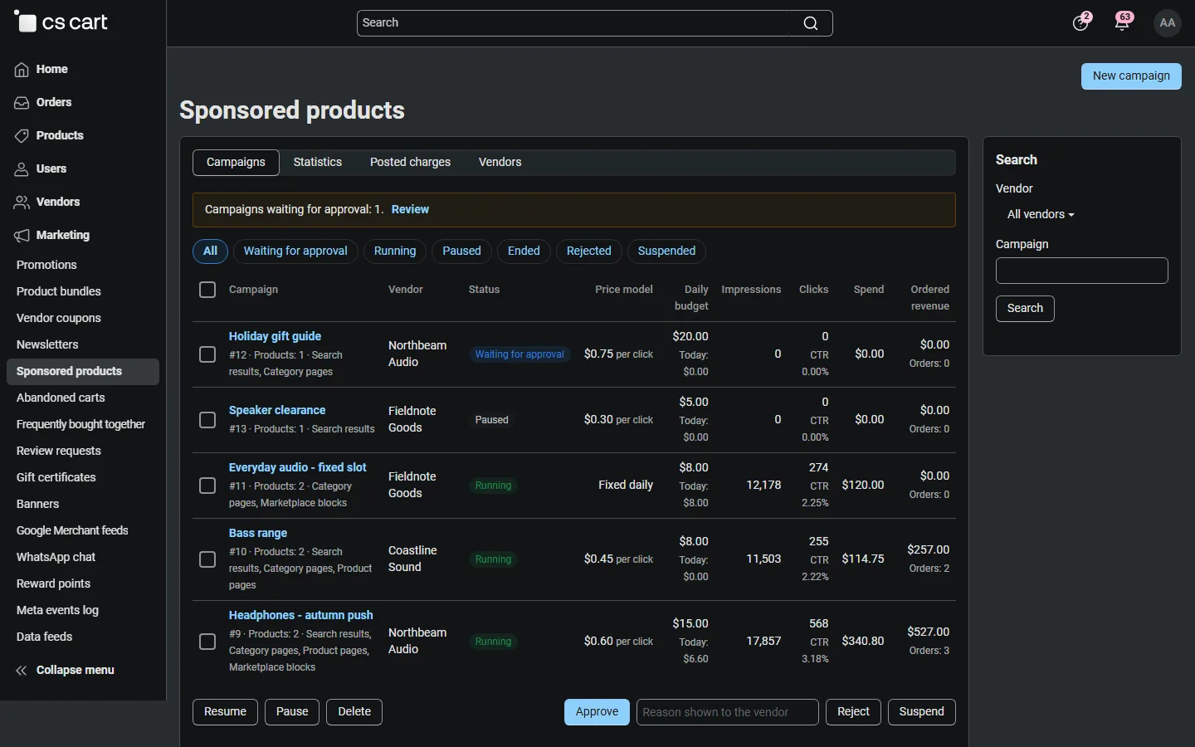Tick the Headphones - autumn push checkbox
Image resolution: width=1195 pixels, height=747 pixels.
pos(207,642)
